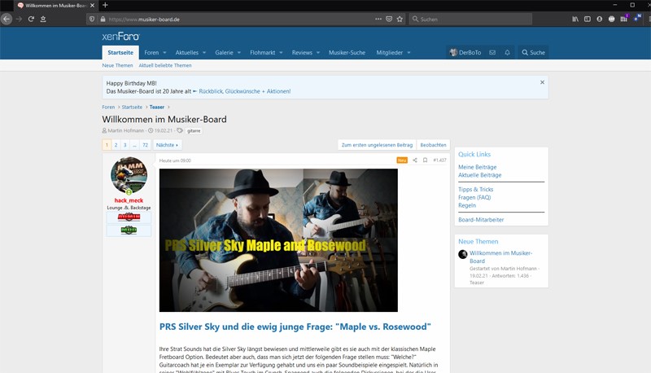Click the Admin badge under hack_meck

coord(129,217)
